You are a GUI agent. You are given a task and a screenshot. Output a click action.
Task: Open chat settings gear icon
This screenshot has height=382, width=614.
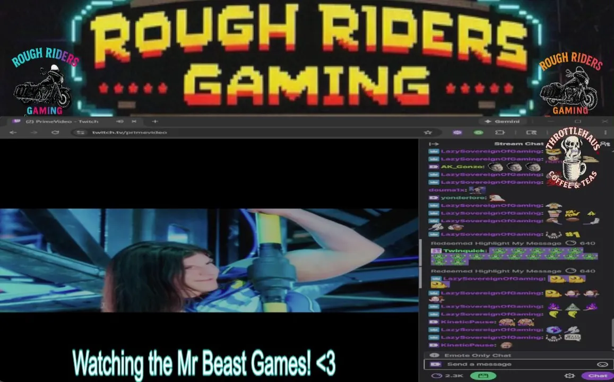pos(569,376)
